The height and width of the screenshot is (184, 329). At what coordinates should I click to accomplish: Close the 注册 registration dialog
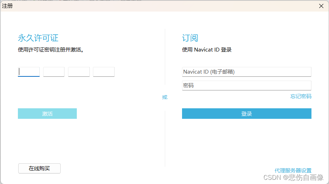[321, 6]
